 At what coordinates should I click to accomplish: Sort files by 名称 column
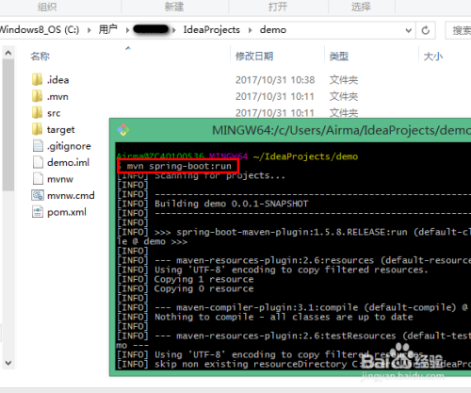40,57
